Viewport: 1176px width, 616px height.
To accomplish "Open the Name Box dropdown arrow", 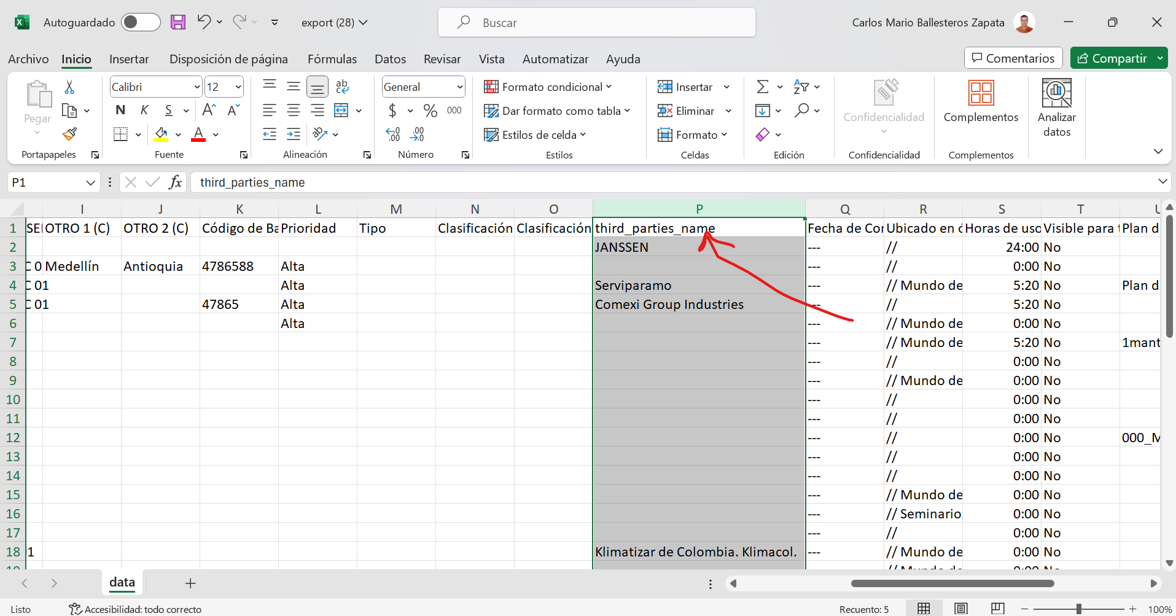I will point(90,182).
